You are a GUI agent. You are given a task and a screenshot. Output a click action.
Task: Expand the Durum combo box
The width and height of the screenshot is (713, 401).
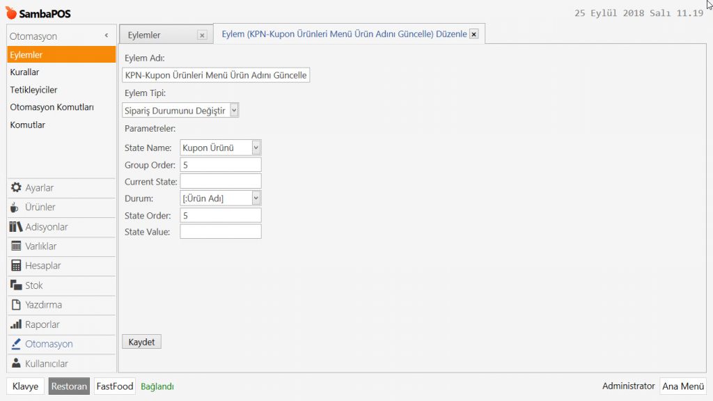coord(256,198)
